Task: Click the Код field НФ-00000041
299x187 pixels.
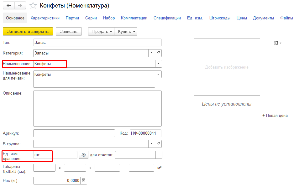Action: 145,133
